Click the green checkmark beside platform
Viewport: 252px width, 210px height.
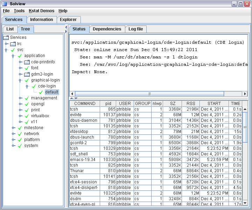20,140
